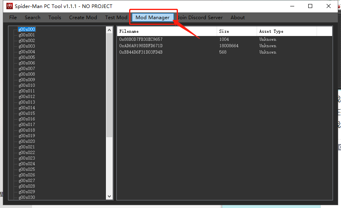Click the tree scrollbar down arrow
The width and height of the screenshot is (341, 208).
[110, 196]
